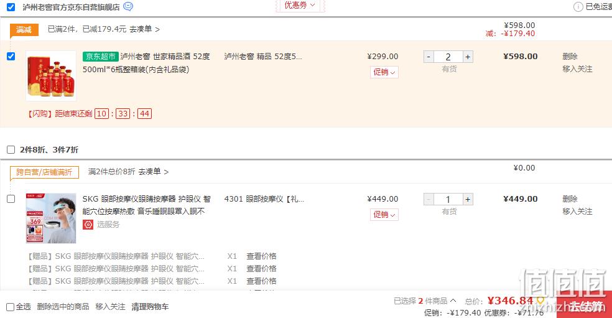Click the 【闪购】距结束还剩 countdown timer
The height and width of the screenshot is (318, 612).
tap(90, 114)
